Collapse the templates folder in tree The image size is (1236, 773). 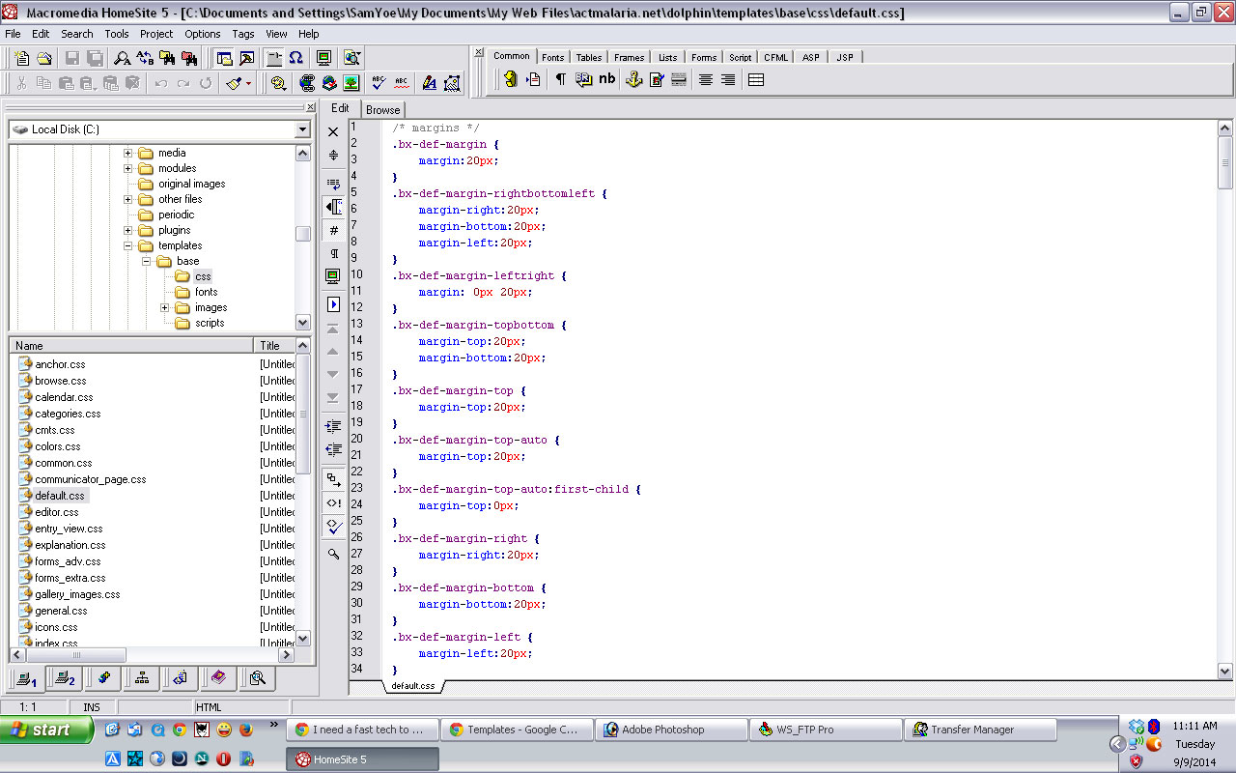(x=127, y=245)
